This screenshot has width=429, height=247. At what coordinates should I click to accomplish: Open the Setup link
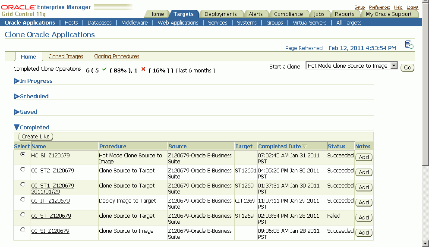click(x=360, y=7)
